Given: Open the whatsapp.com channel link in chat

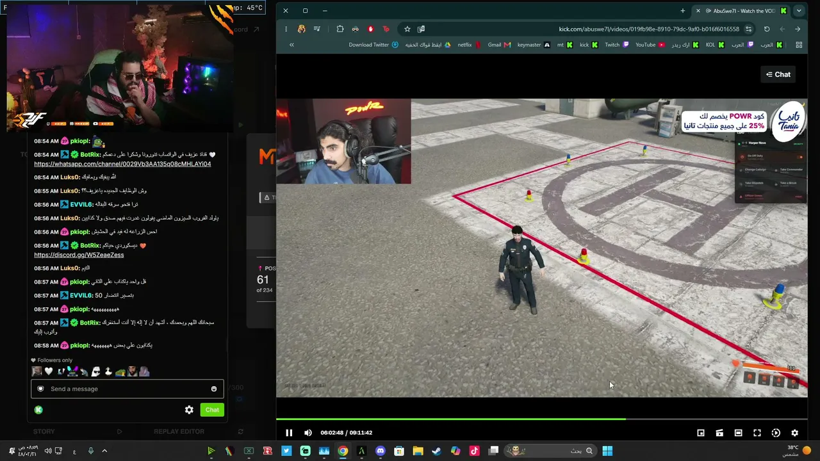Looking at the screenshot, I should (122, 164).
